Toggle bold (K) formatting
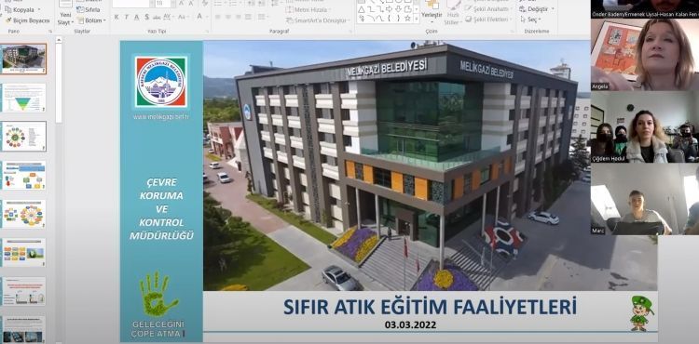The height and width of the screenshot is (344, 699). click(116, 17)
